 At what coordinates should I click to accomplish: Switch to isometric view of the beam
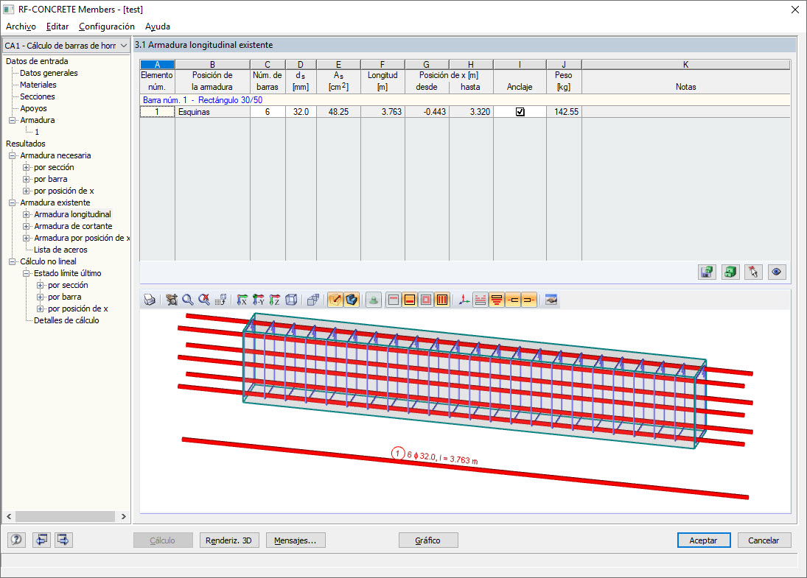coord(291,300)
